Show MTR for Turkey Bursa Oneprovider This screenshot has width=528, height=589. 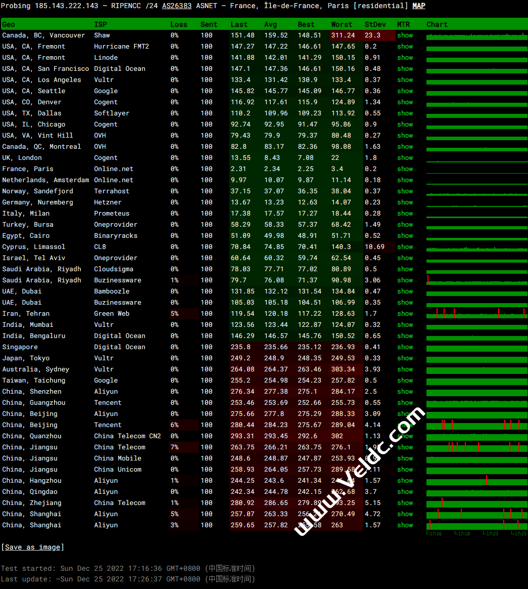pyautogui.click(x=405, y=225)
